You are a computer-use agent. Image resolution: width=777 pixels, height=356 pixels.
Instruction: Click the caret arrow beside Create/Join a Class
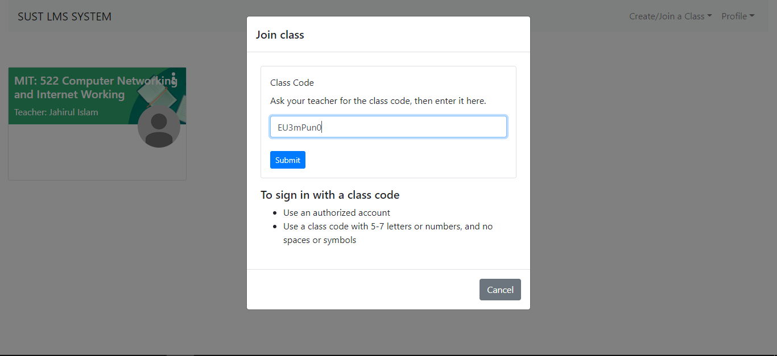(x=709, y=16)
